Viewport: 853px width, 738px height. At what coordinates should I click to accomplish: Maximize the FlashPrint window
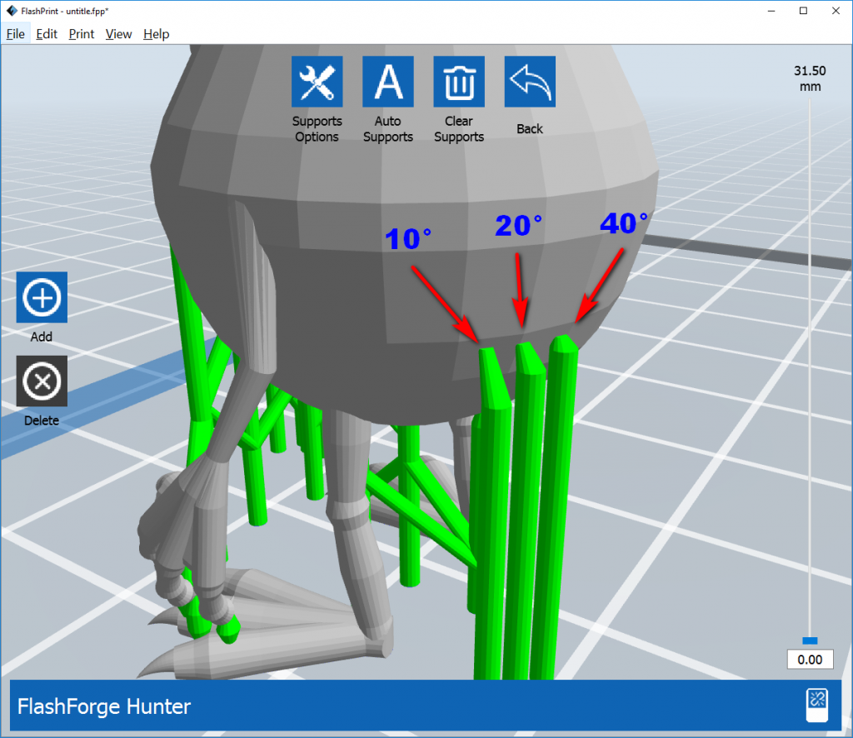[x=804, y=11]
